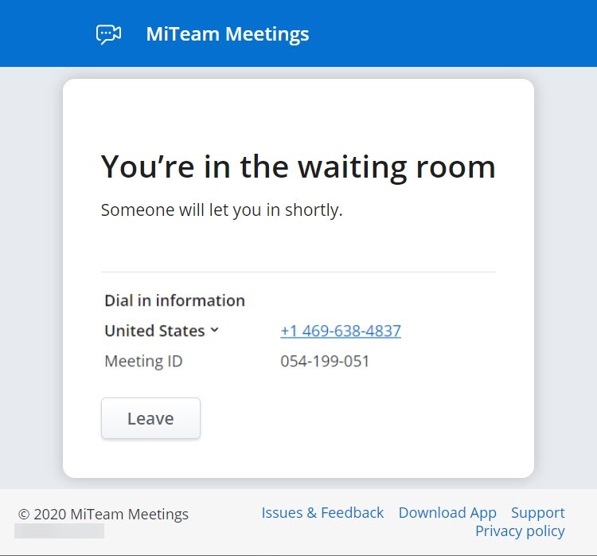The height and width of the screenshot is (556, 597).
Task: Click the gray block below the copyright
Action: click(59, 531)
